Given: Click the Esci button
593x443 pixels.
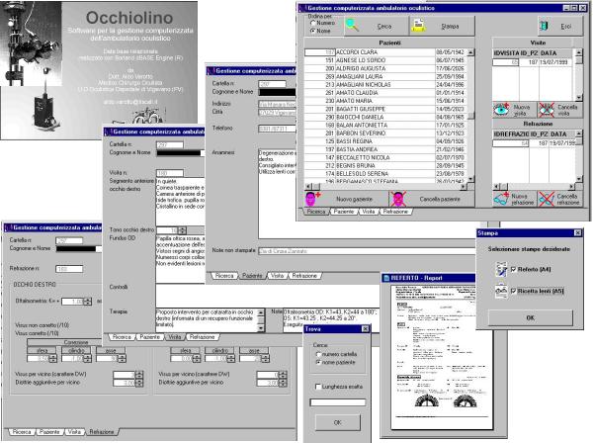Looking at the screenshot, I should (x=559, y=26).
